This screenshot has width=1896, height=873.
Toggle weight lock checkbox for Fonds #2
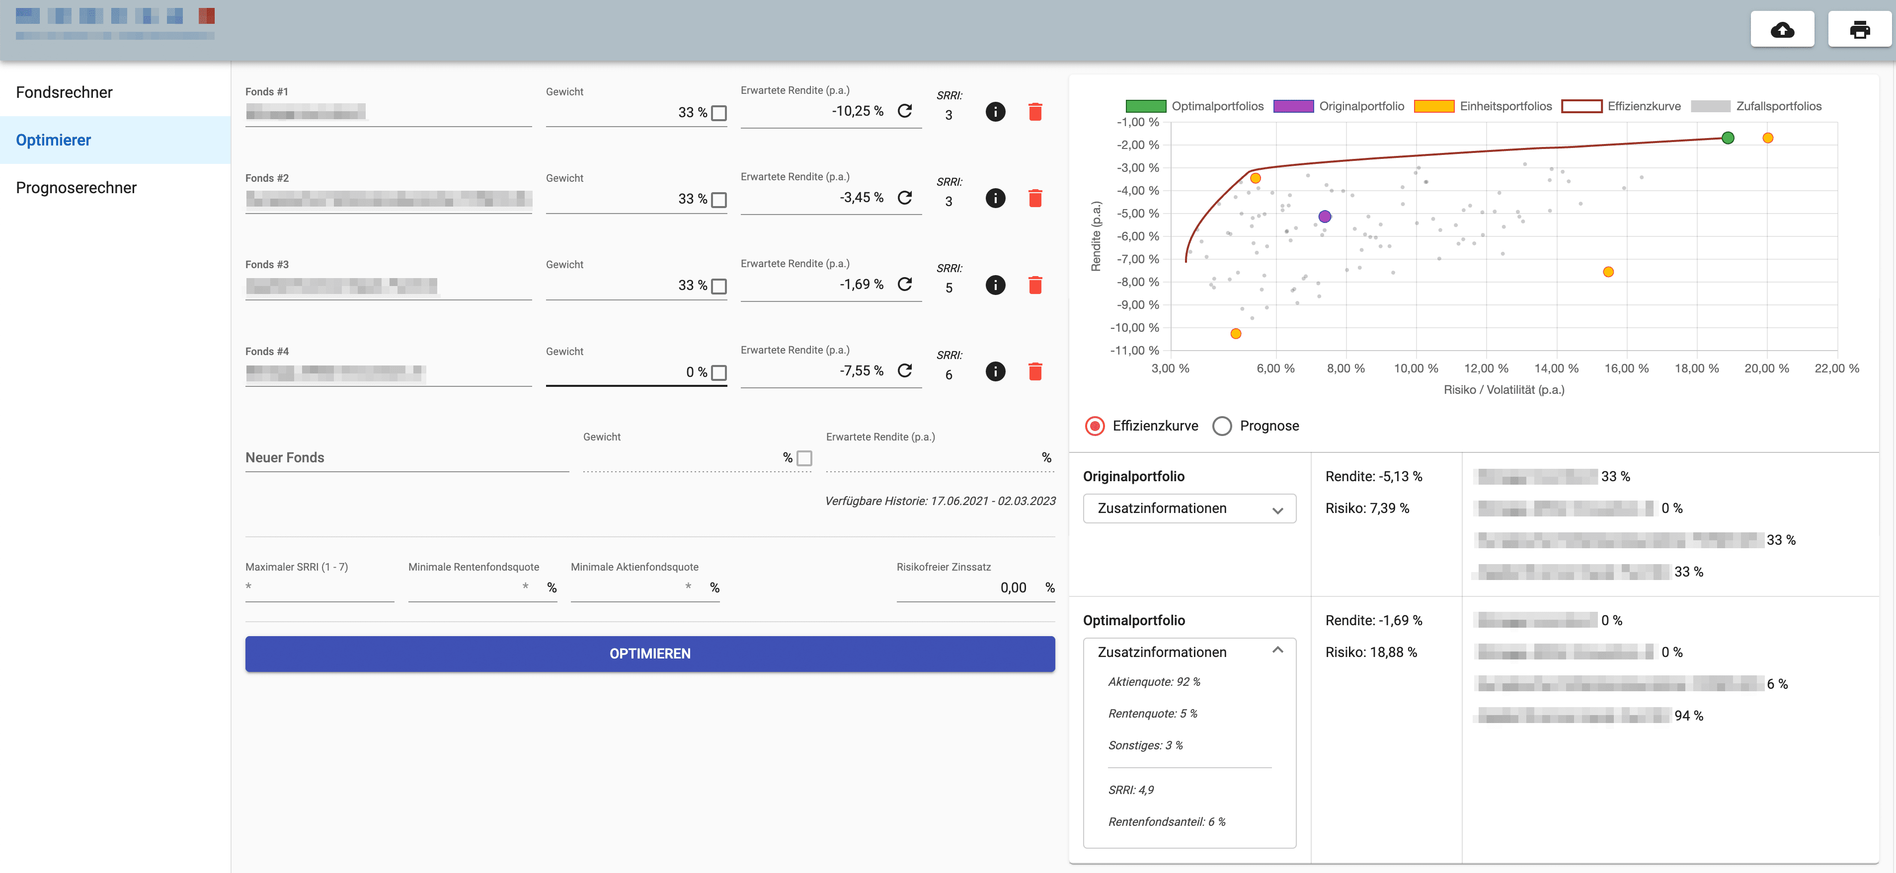[719, 200]
